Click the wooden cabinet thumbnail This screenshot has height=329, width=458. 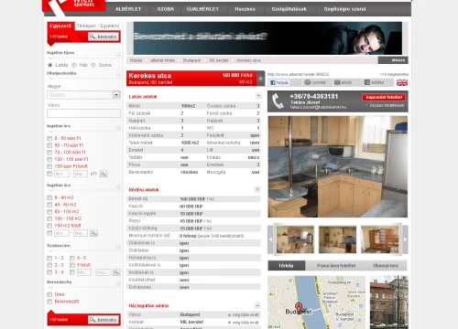[x=379, y=239]
